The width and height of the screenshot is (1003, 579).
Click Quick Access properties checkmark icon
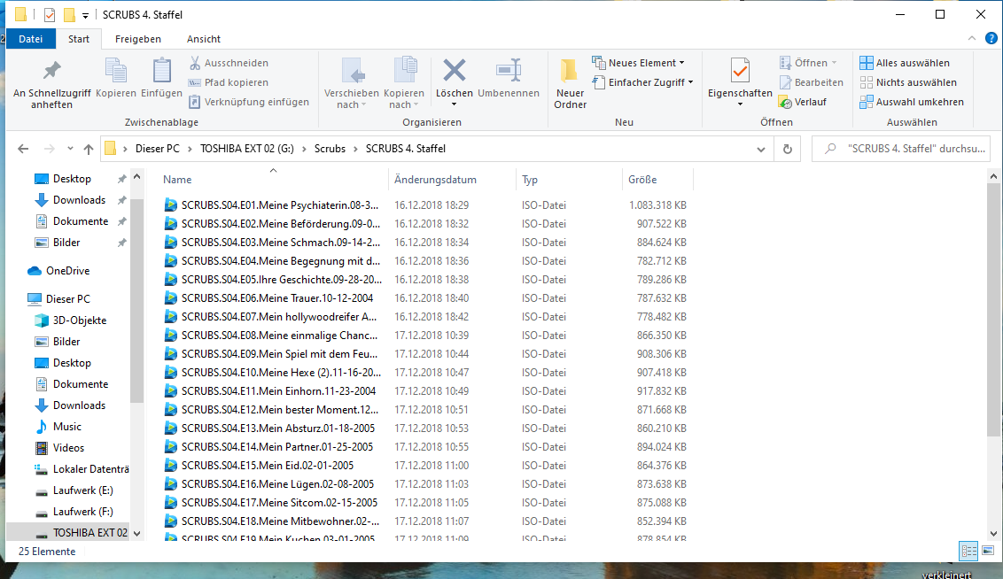click(50, 15)
